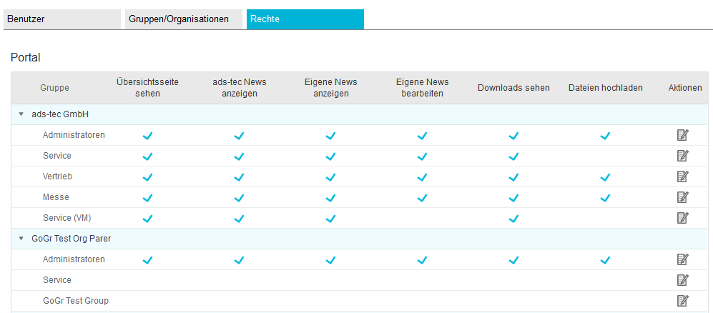Click ads-tec Service's Eigene News bearbeiten checkmark

[x=422, y=156]
